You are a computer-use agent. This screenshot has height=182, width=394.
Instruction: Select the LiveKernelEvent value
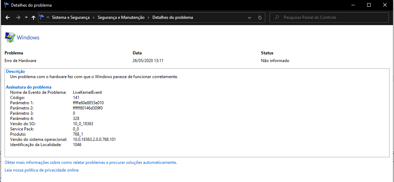pyautogui.click(x=88, y=92)
